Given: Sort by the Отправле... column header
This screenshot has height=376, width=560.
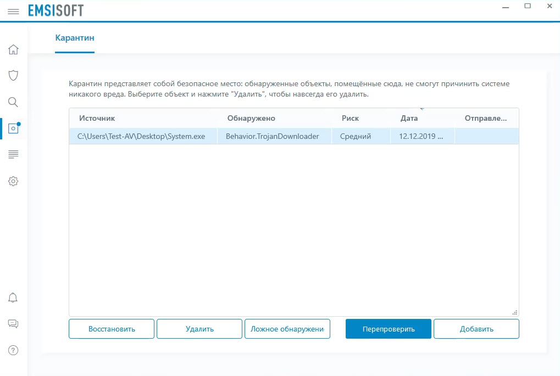Looking at the screenshot, I should click(x=486, y=119).
